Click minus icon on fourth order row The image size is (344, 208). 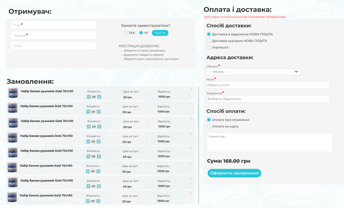point(88,142)
